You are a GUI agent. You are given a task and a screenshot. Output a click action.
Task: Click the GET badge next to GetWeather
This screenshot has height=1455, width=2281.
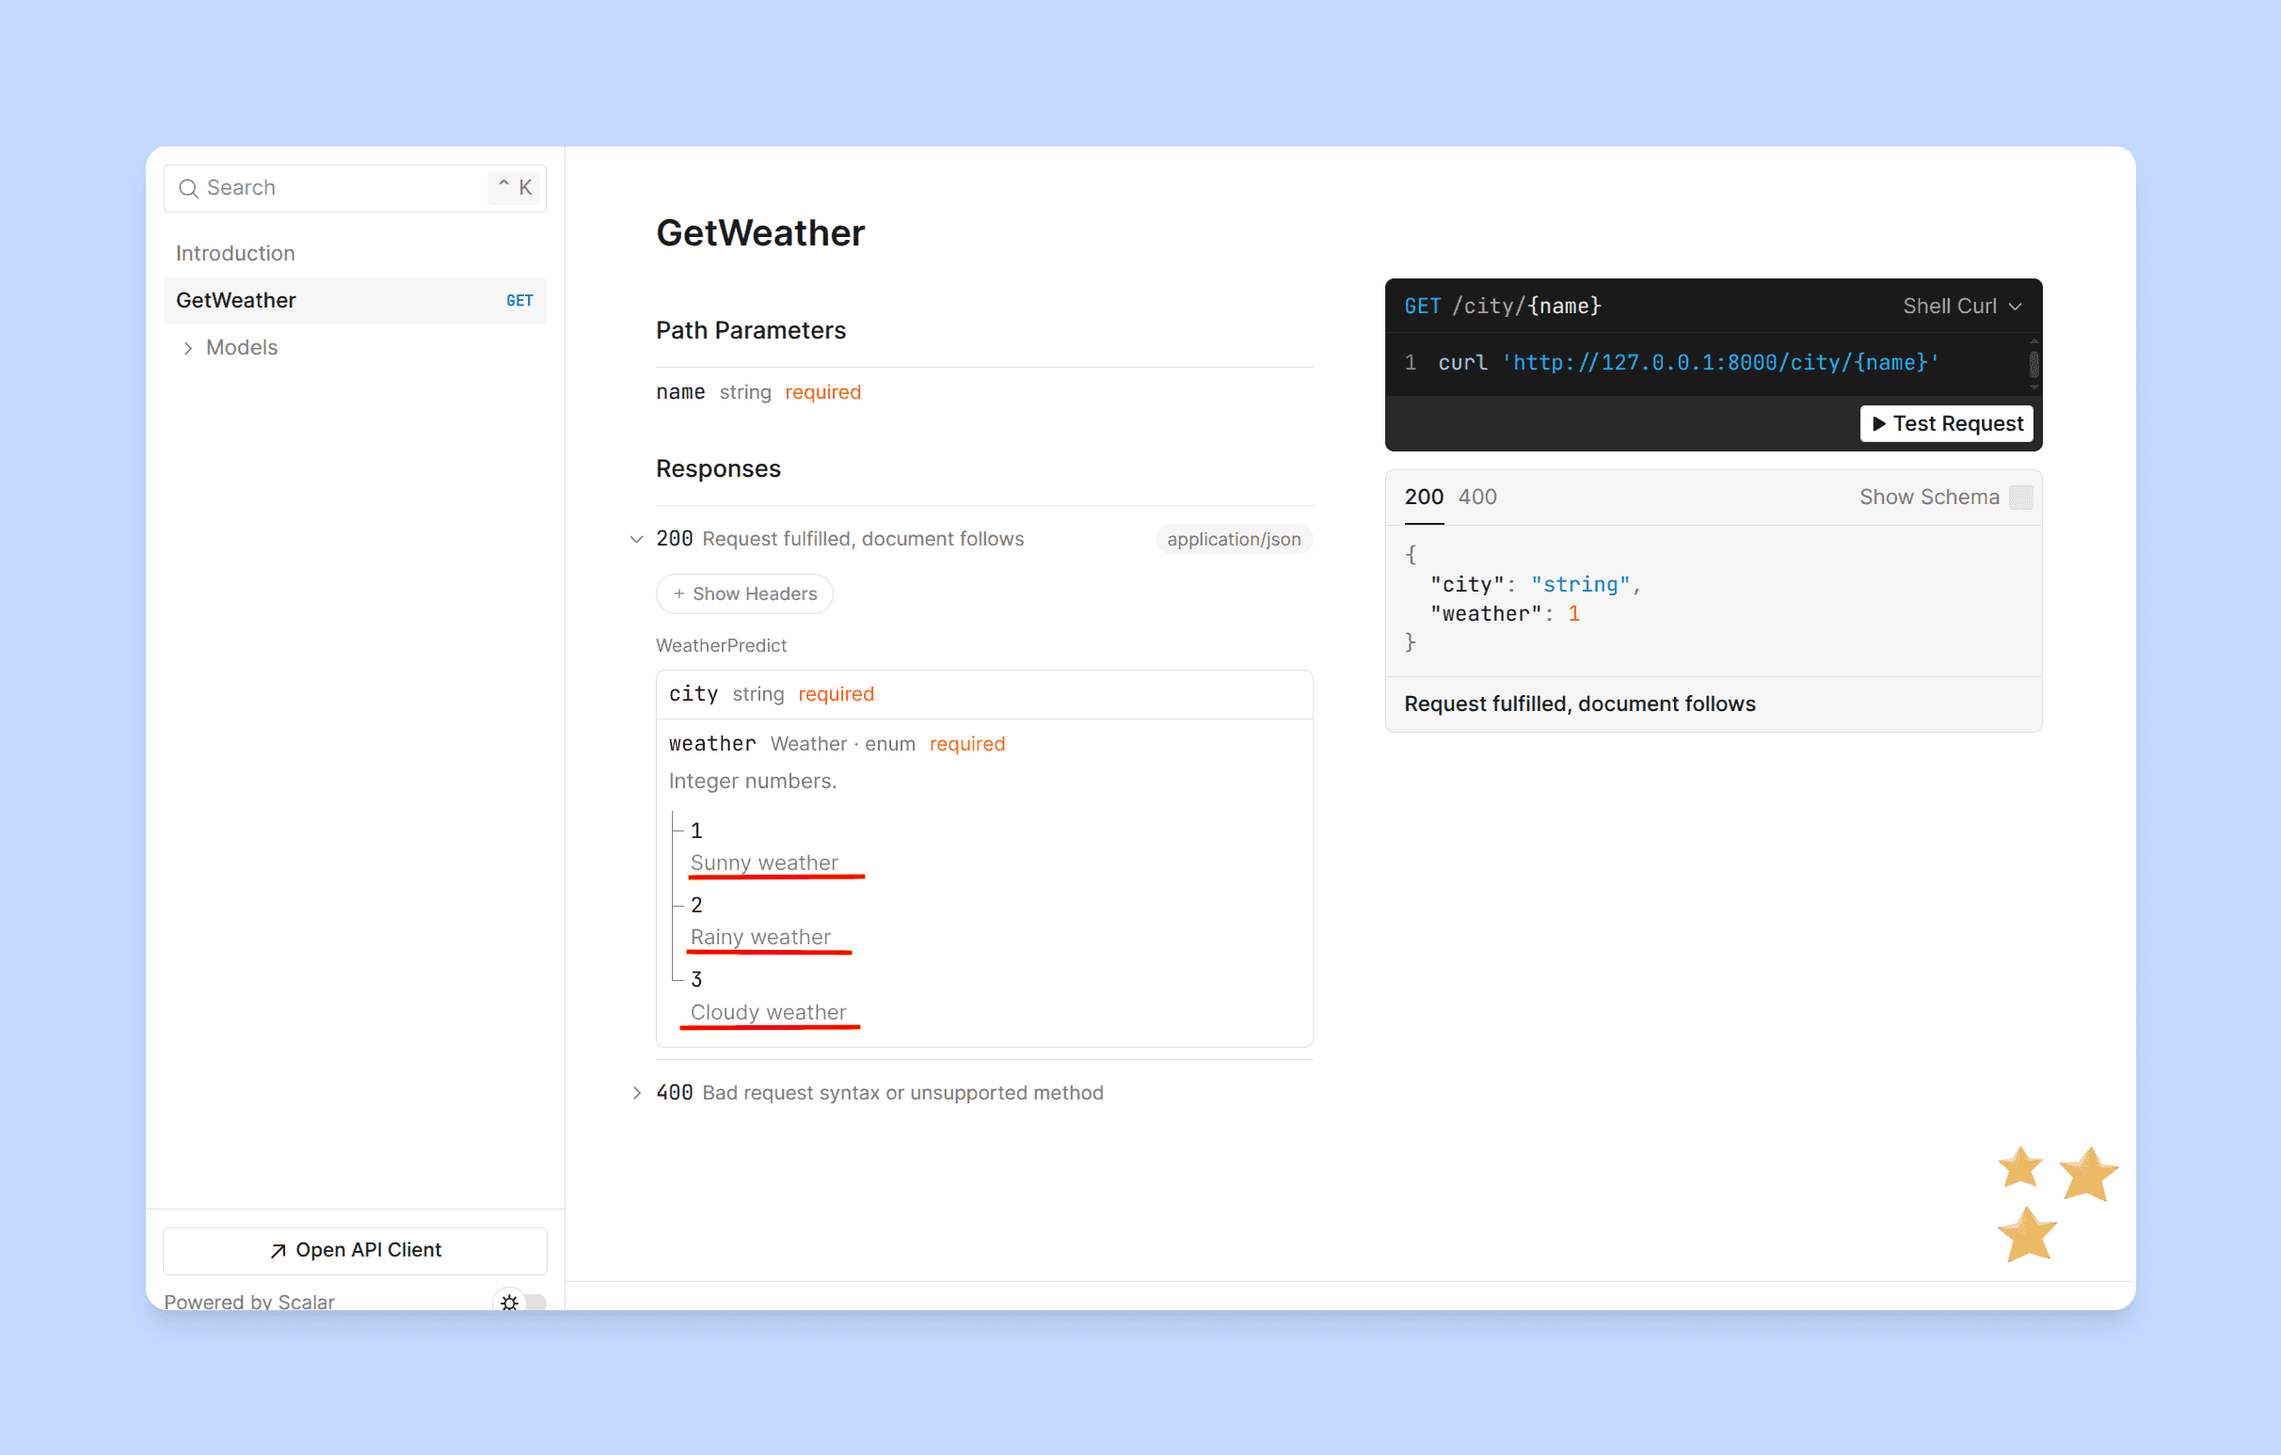[x=519, y=301]
